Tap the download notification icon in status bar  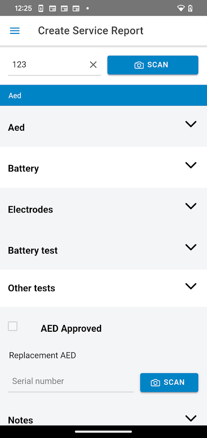(x=41, y=8)
